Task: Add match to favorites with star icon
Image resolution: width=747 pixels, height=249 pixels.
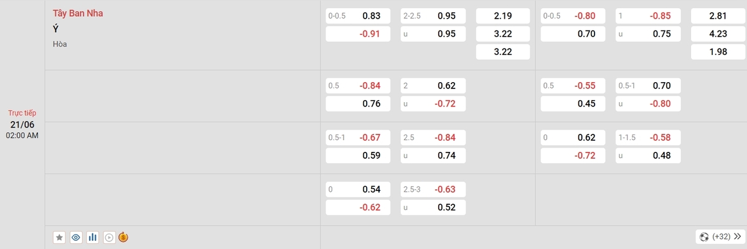Action: (x=59, y=237)
